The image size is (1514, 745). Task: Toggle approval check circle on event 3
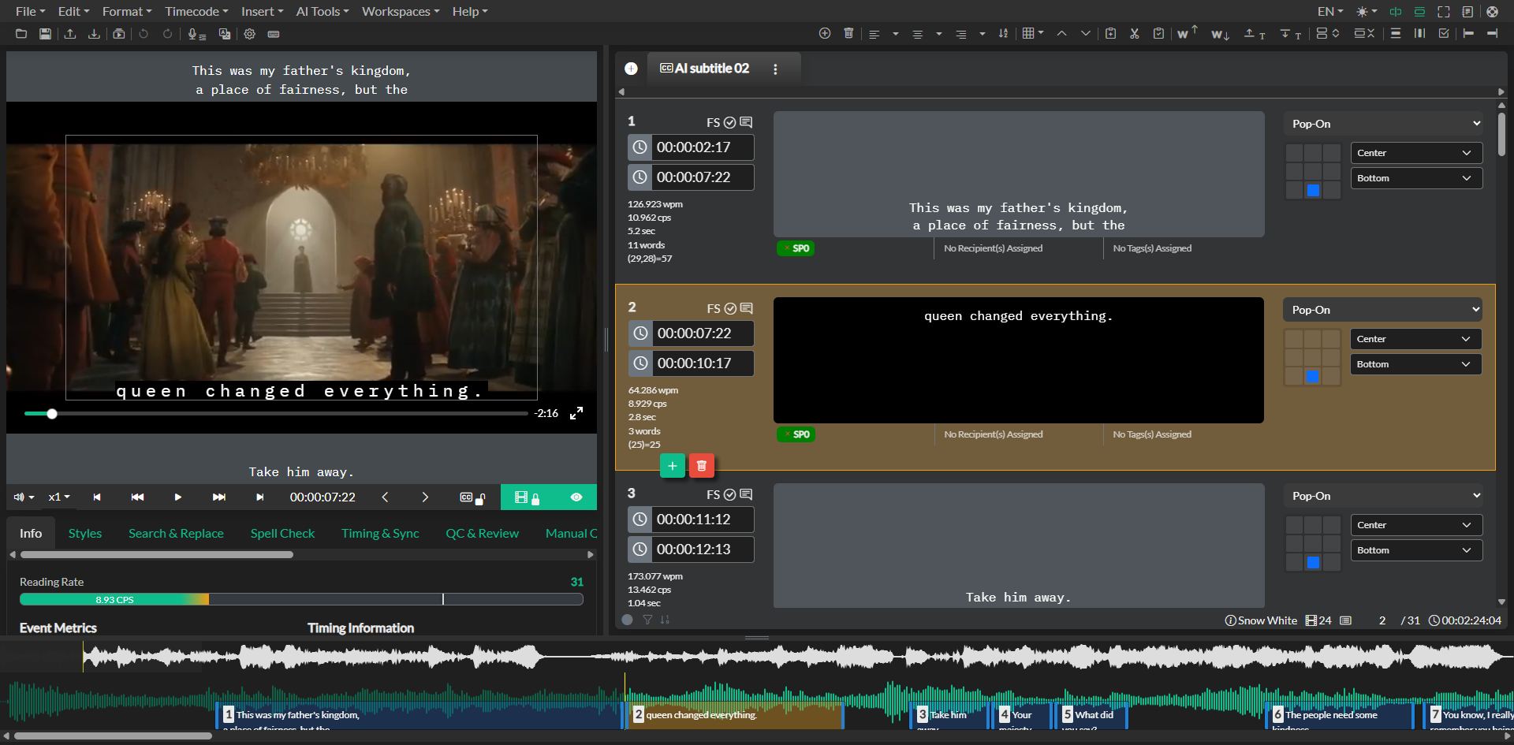[x=730, y=494]
